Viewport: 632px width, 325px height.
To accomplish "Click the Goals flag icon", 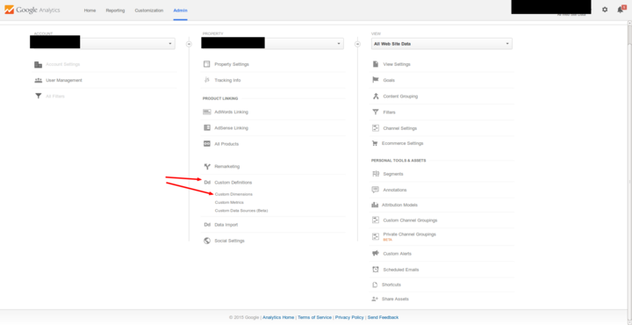I will [x=376, y=80].
